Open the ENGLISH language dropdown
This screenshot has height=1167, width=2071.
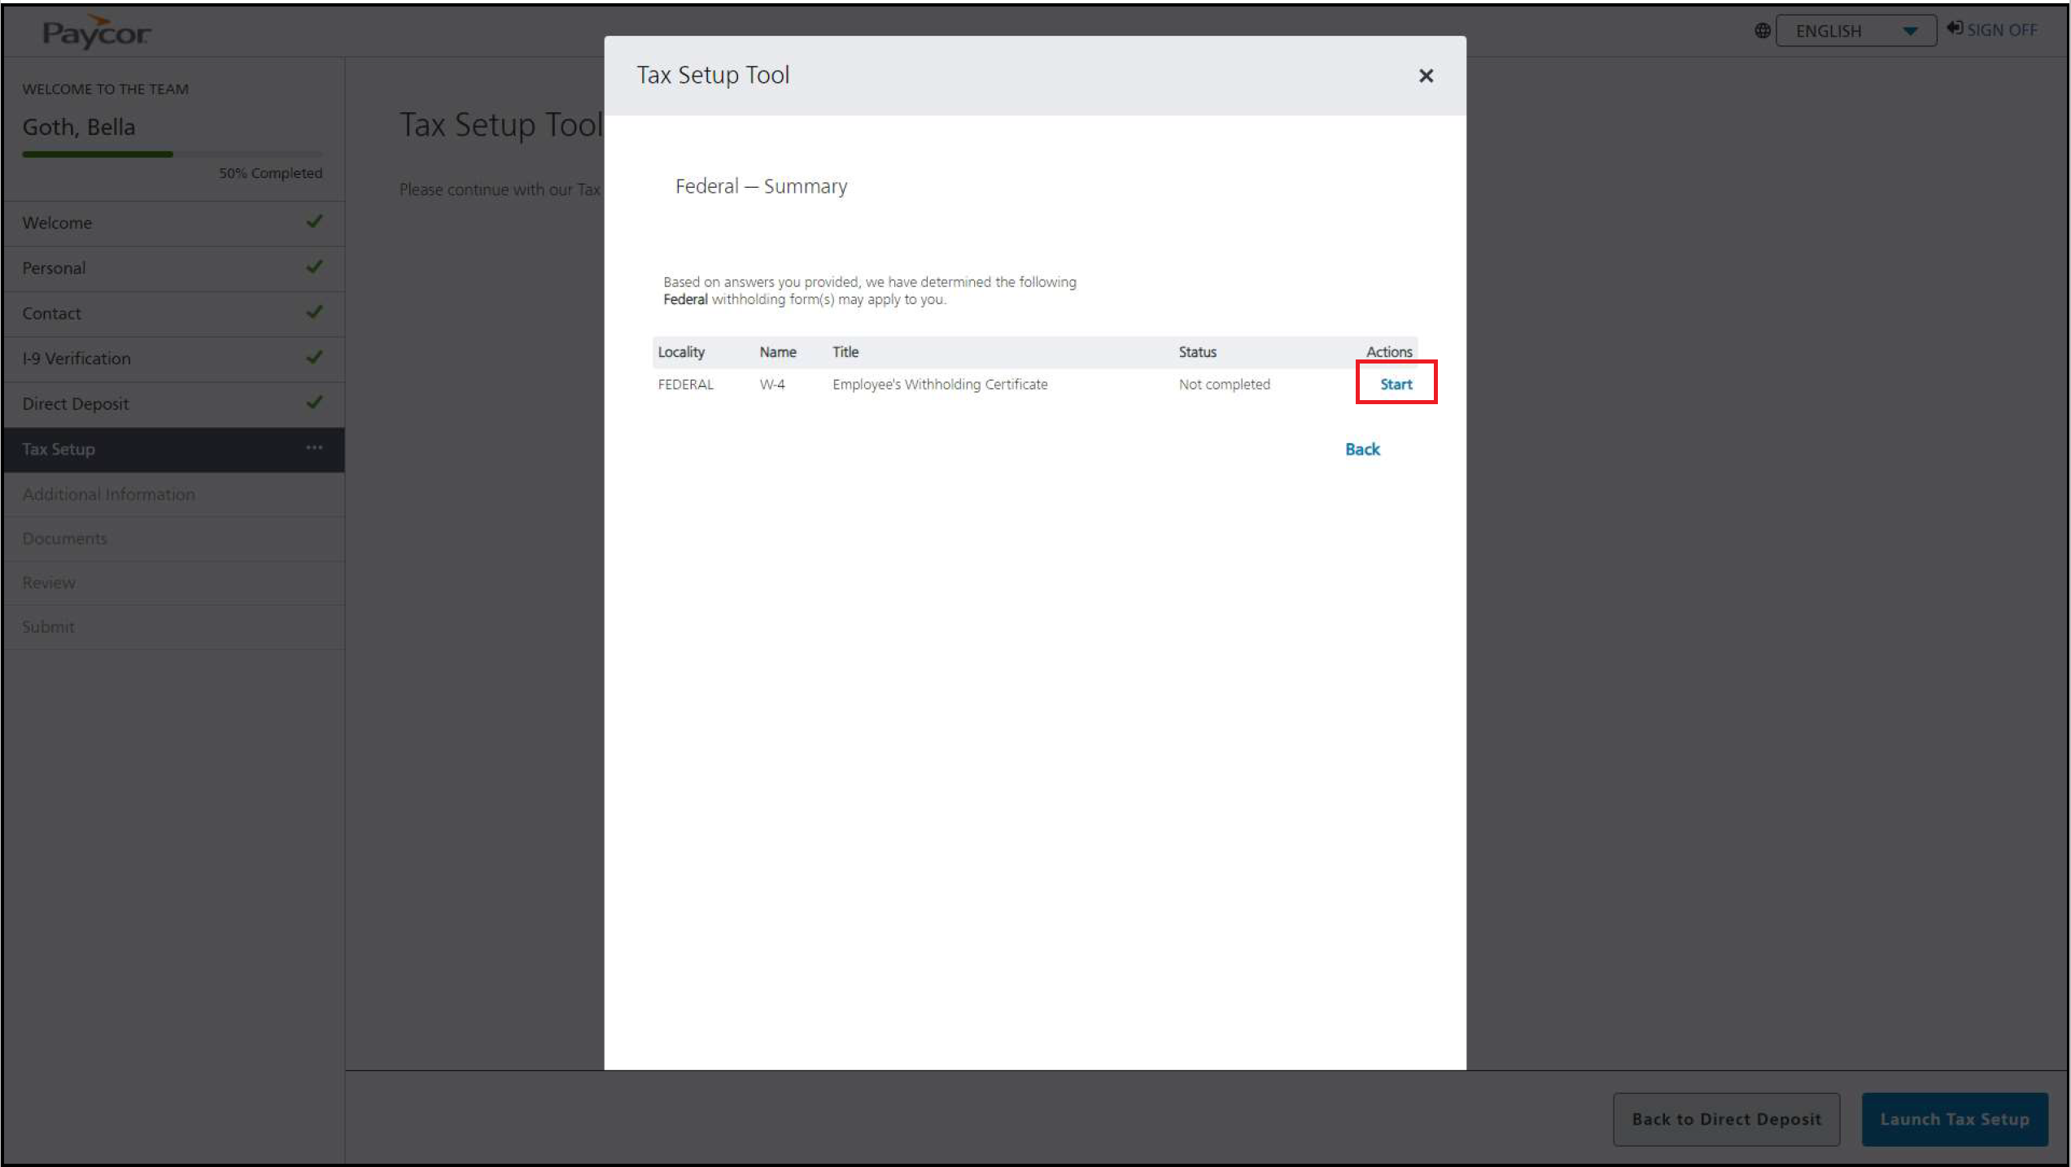click(1855, 31)
